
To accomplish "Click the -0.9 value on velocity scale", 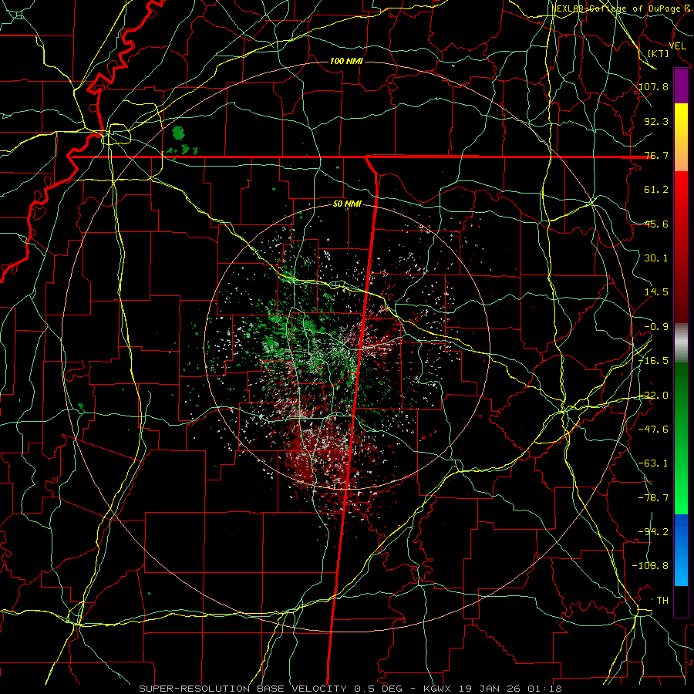I will tap(656, 327).
